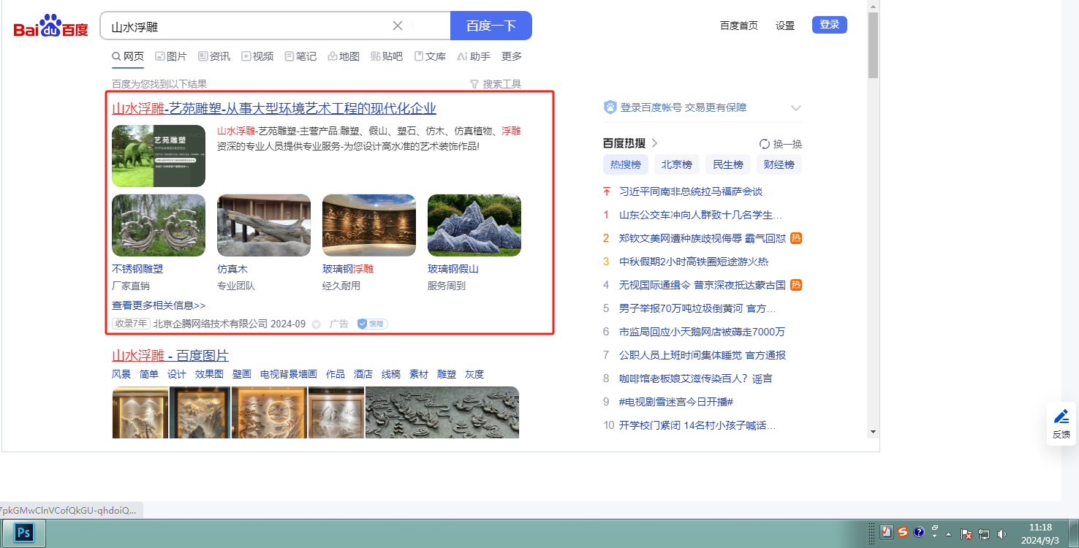This screenshot has height=548, width=1079.
Task: Switch to the 文库 tab
Action: [x=430, y=56]
